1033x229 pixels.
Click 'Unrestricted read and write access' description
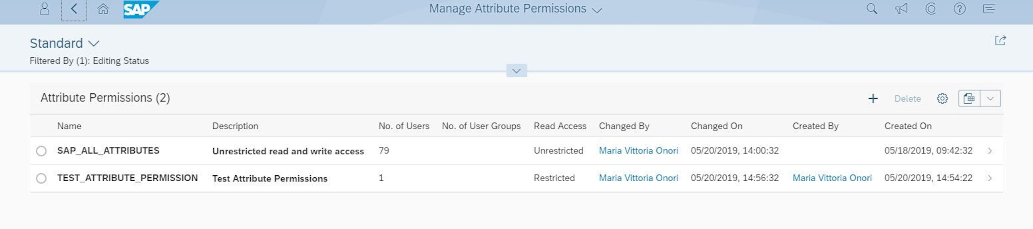click(x=288, y=151)
